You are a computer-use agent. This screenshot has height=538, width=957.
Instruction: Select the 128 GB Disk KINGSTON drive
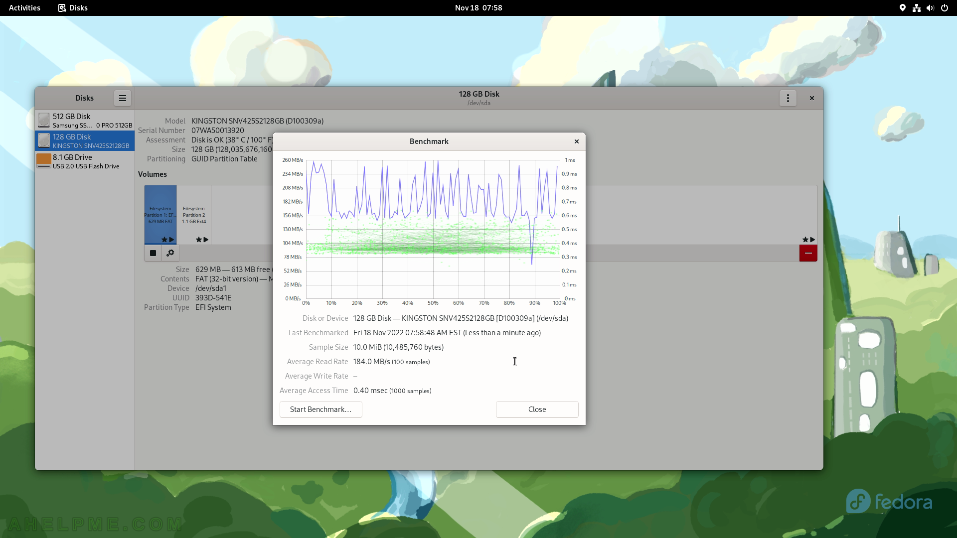coord(85,141)
